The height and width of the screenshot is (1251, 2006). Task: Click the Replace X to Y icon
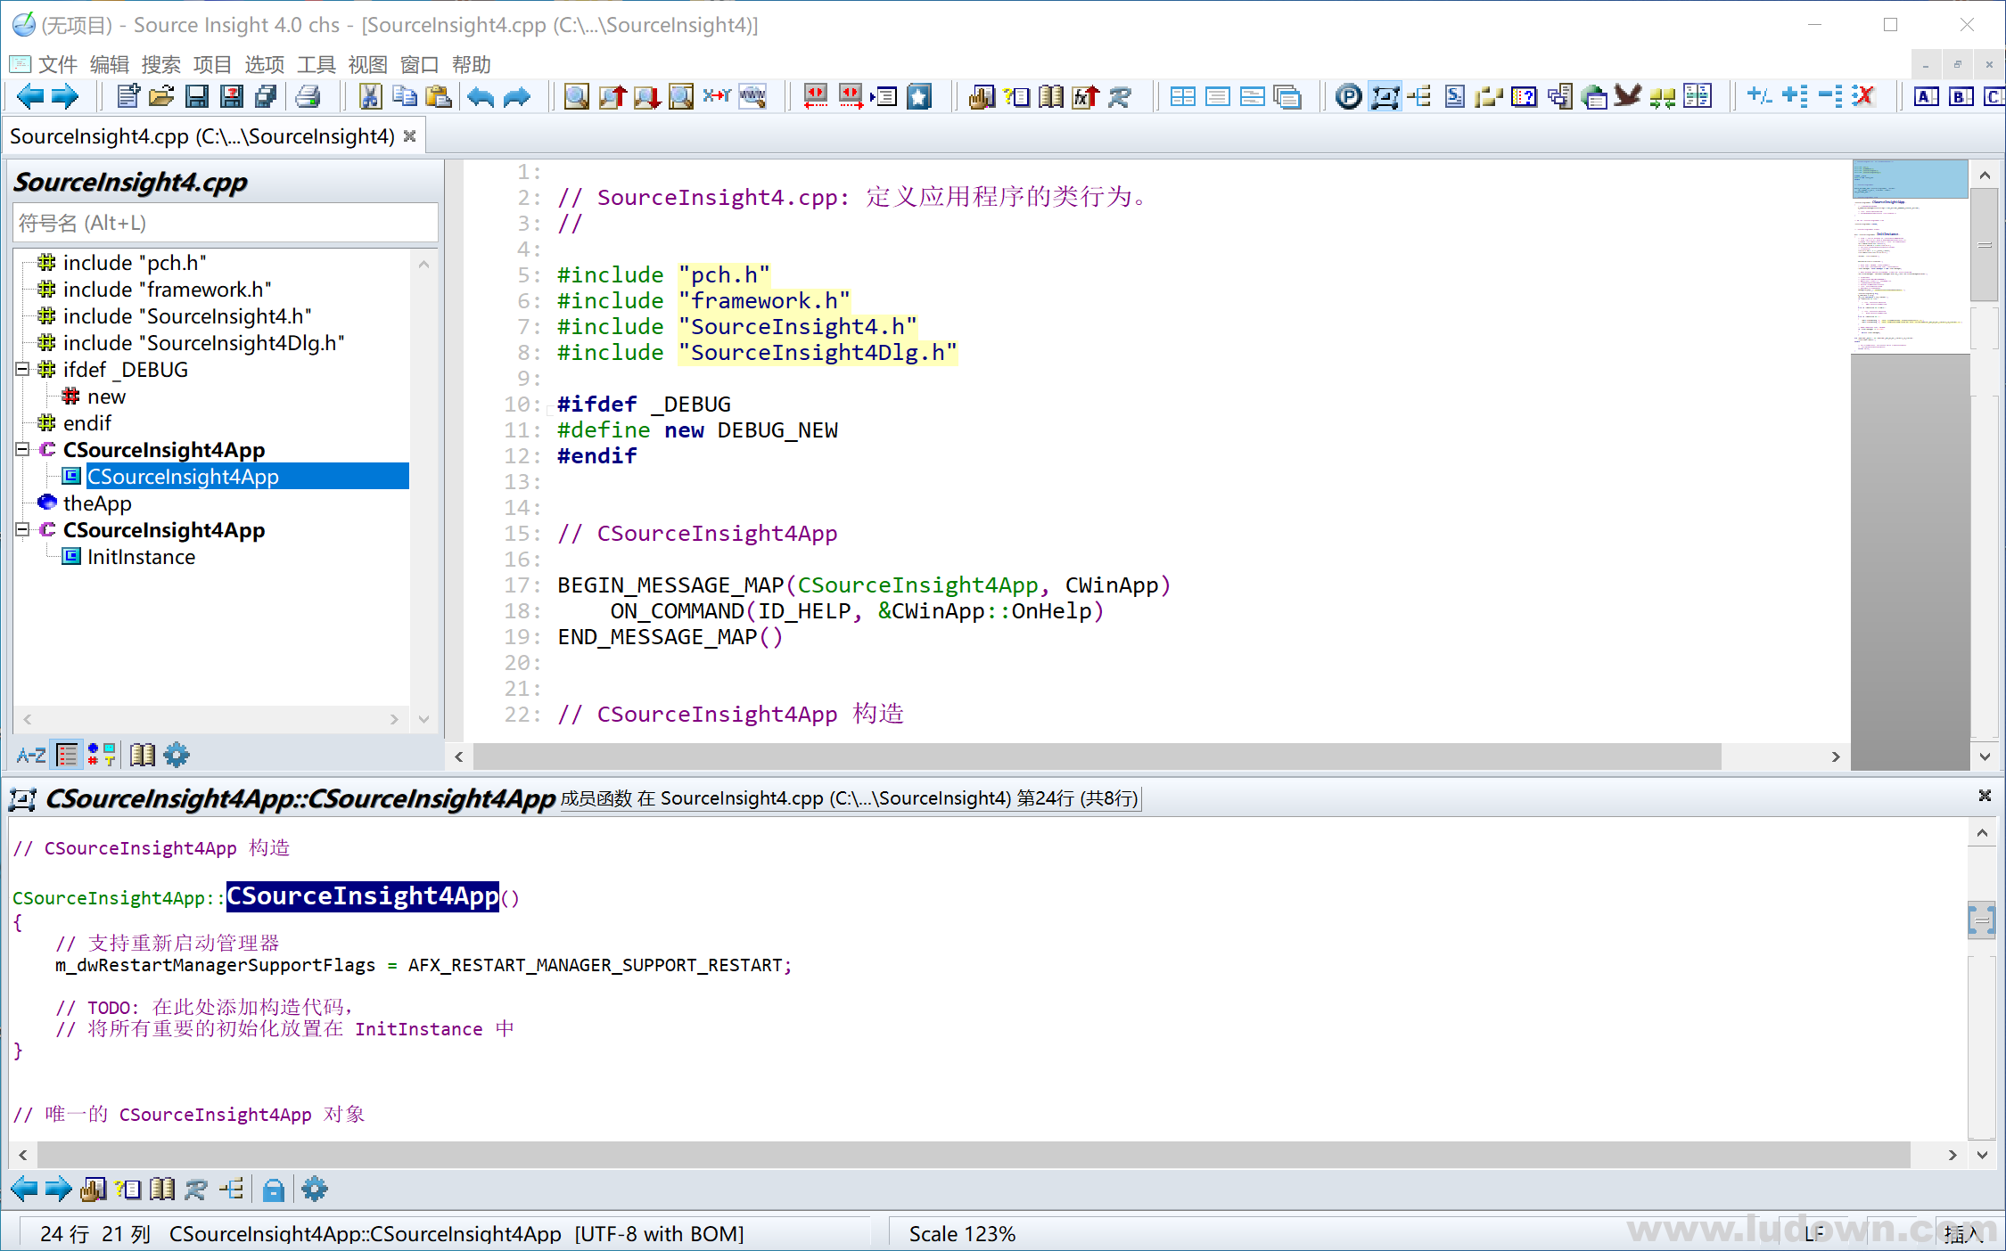717,96
